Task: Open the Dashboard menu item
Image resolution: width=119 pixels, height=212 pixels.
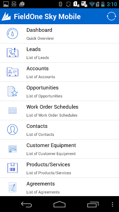Action: 59,34
